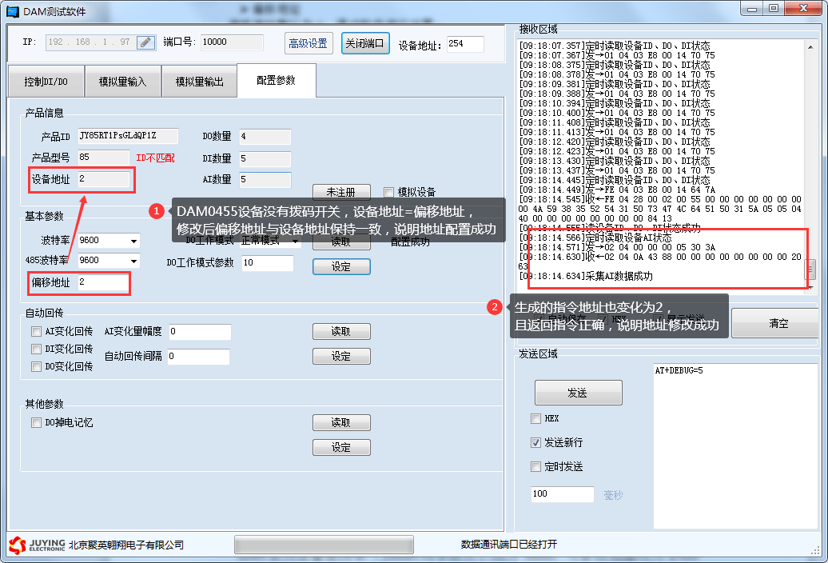Enable the AI变化回传 checkbox
Image resolution: width=828 pixels, height=563 pixels.
[36, 331]
